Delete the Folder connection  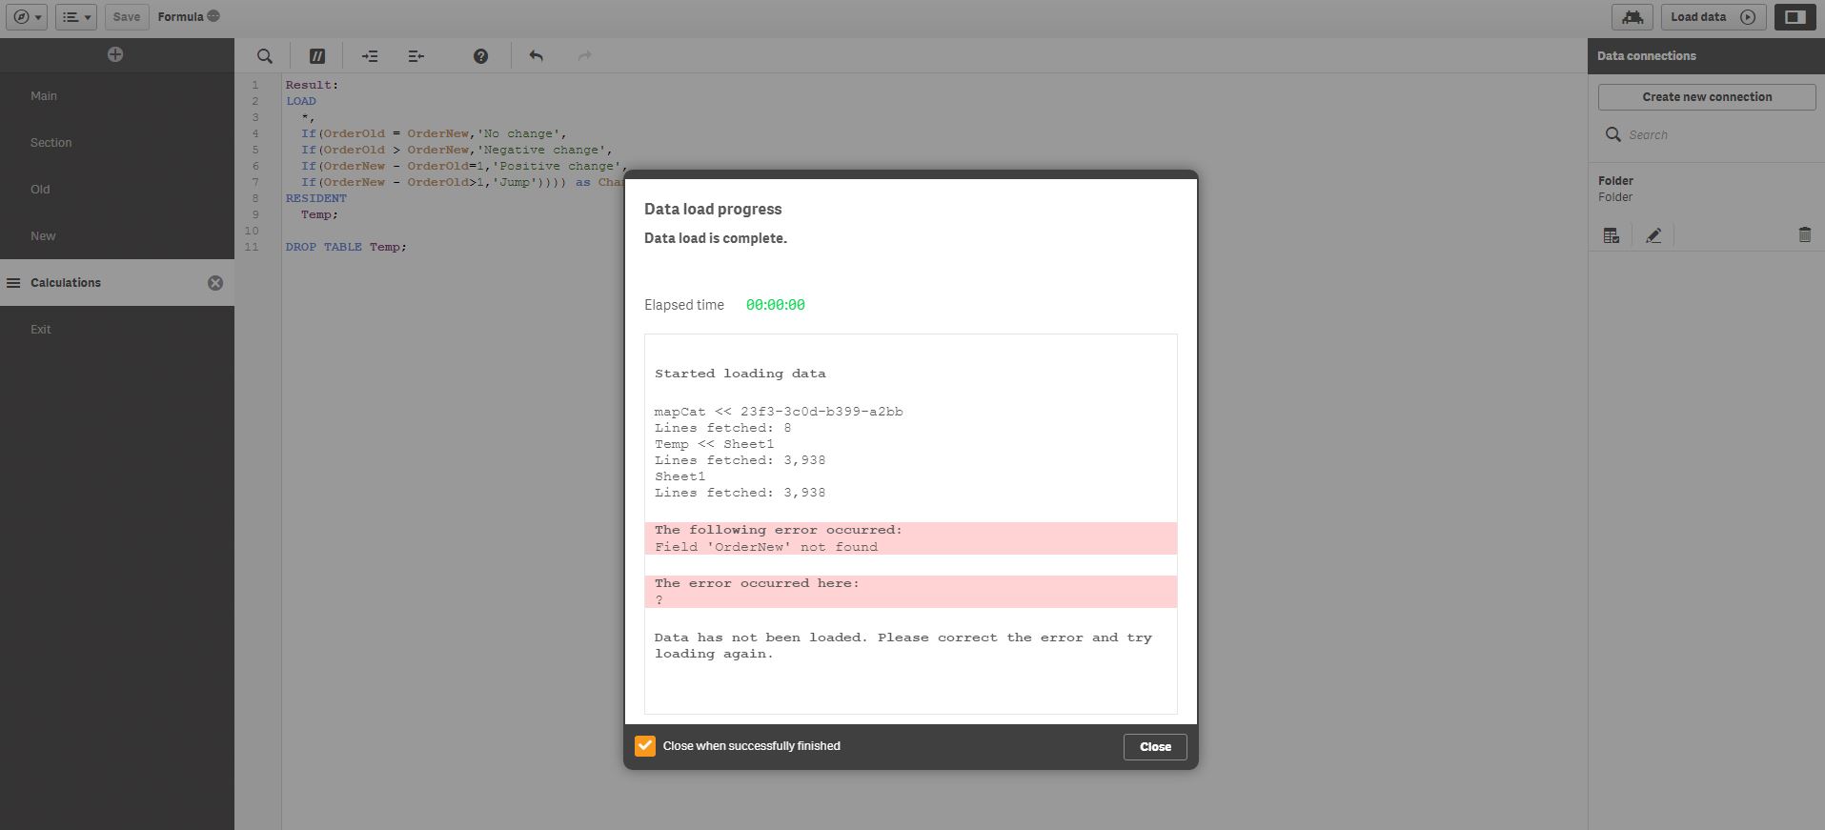click(x=1804, y=234)
